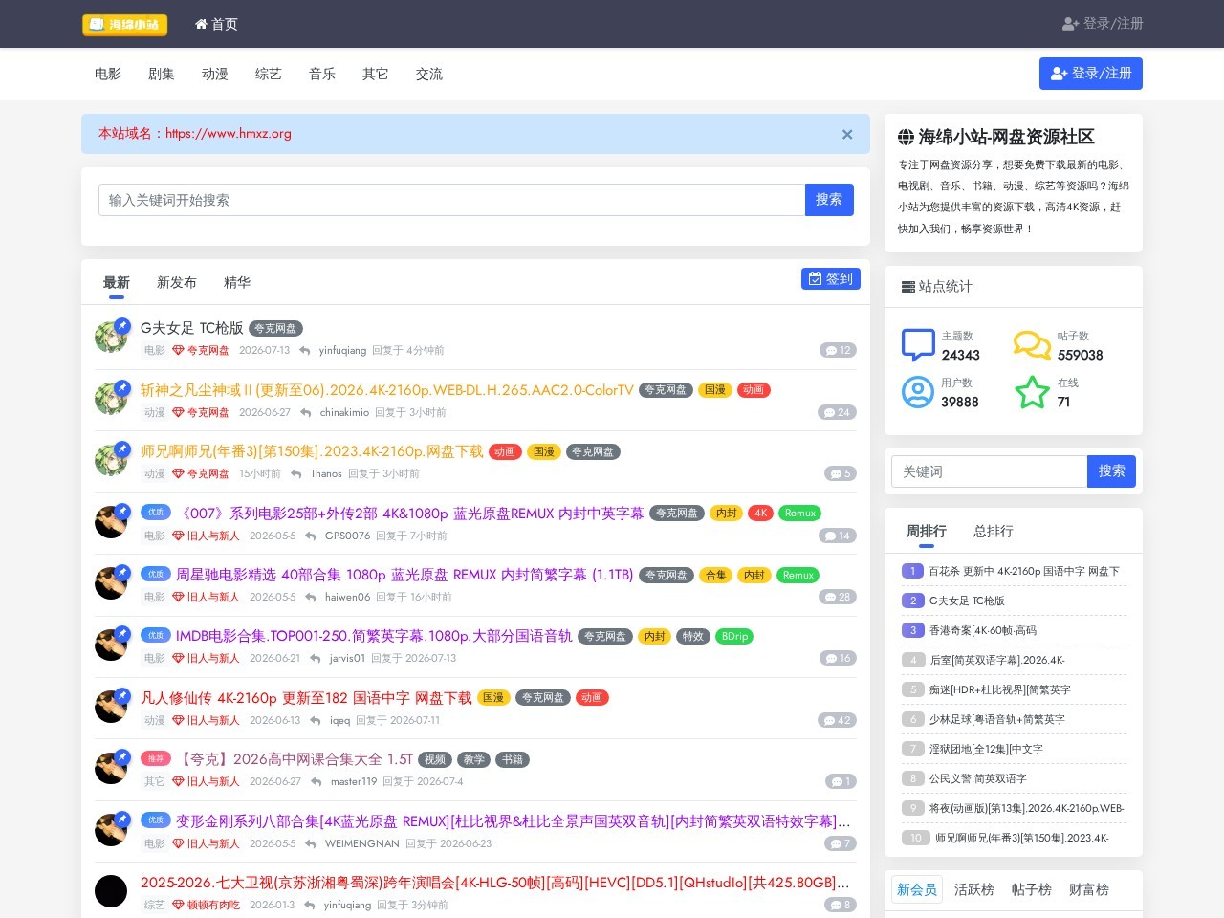Open the 动漫 menu
The image size is (1224, 918).
[x=215, y=74]
